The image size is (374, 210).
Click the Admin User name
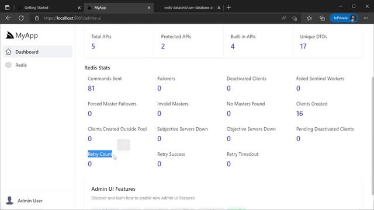point(30,201)
